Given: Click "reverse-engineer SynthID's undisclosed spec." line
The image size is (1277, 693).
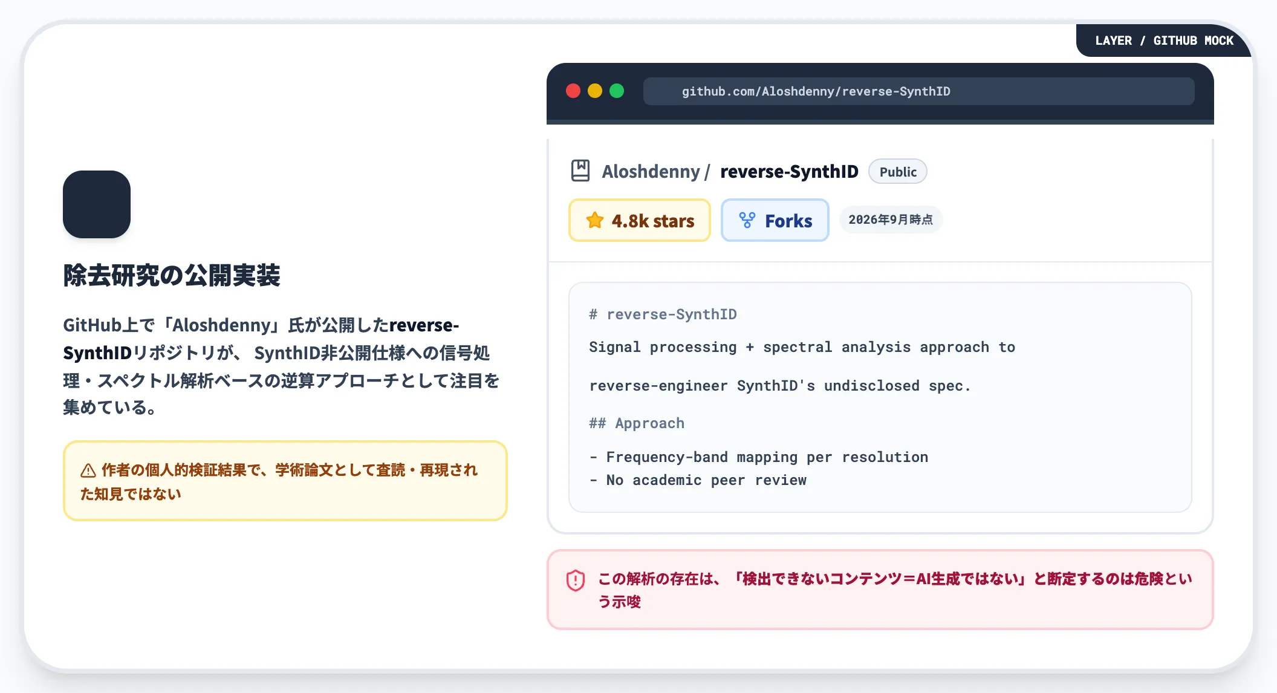Looking at the screenshot, I should [x=780, y=386].
